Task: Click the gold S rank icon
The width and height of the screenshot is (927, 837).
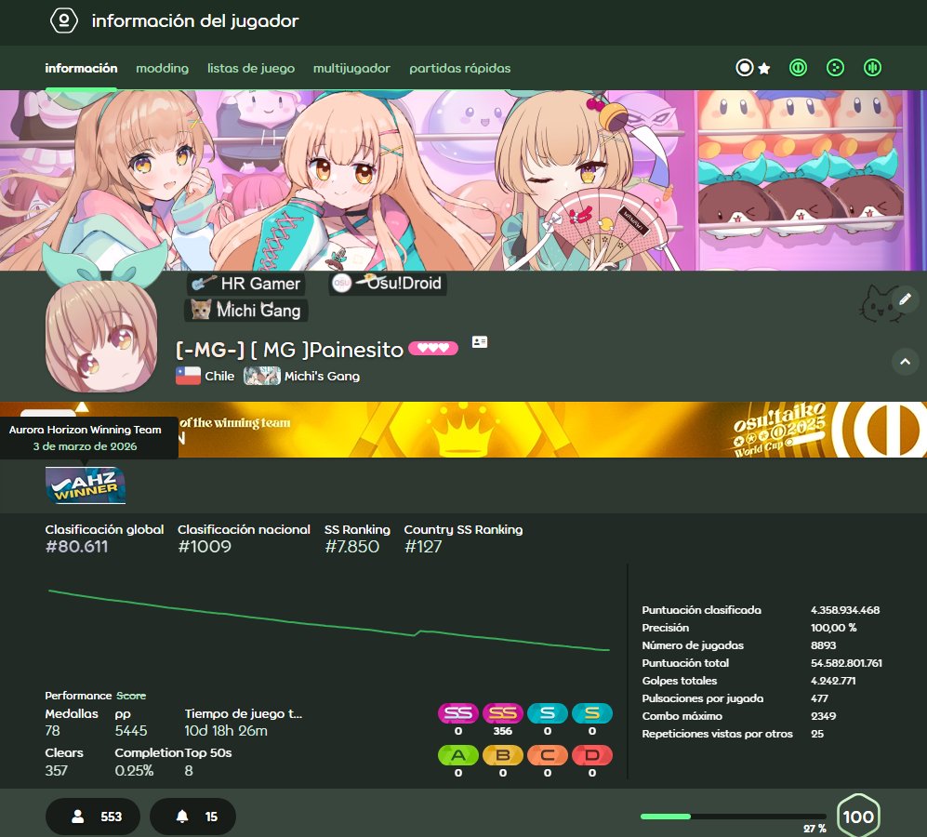Action: [591, 713]
